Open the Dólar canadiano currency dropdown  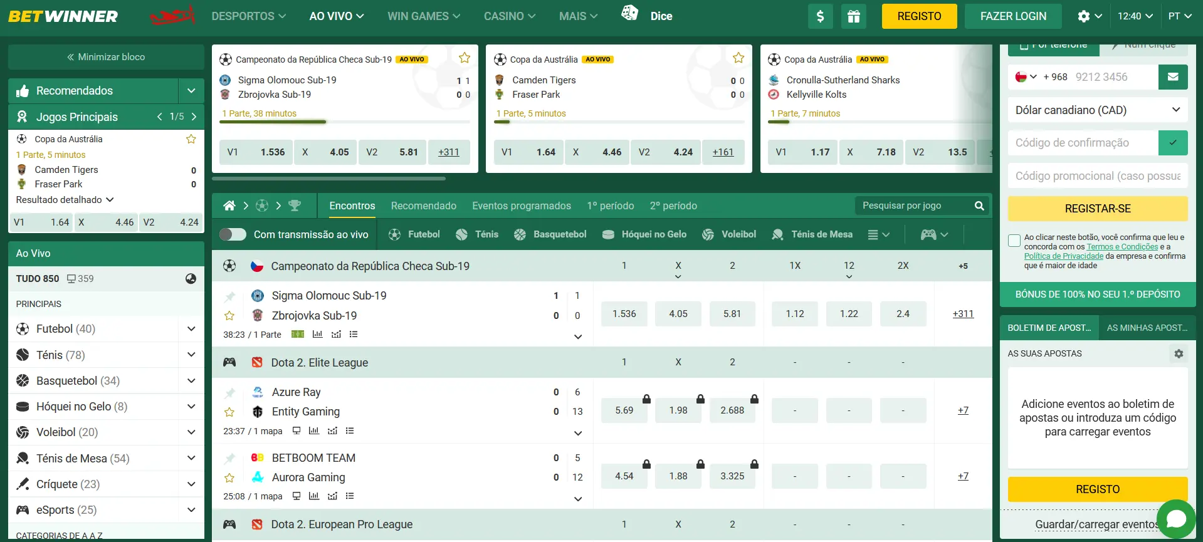[1098, 110]
